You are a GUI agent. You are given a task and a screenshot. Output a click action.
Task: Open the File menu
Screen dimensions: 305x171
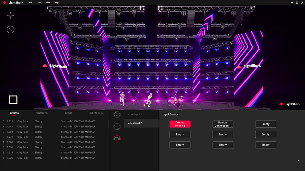[x=30, y=3]
